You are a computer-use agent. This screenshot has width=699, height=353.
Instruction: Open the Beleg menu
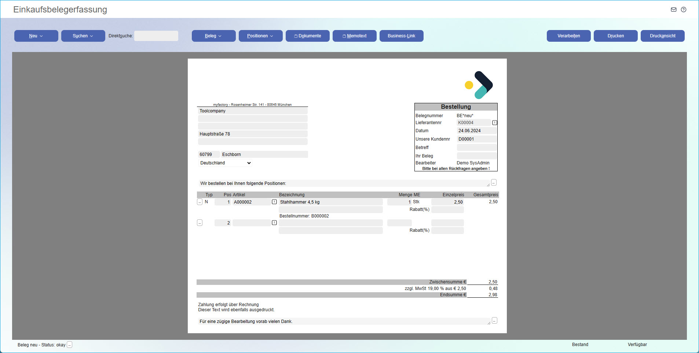tap(213, 36)
